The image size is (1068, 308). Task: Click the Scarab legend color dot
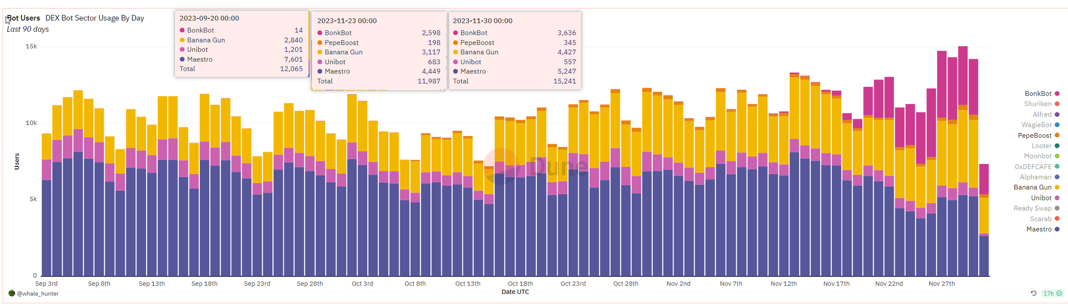click(x=1057, y=219)
